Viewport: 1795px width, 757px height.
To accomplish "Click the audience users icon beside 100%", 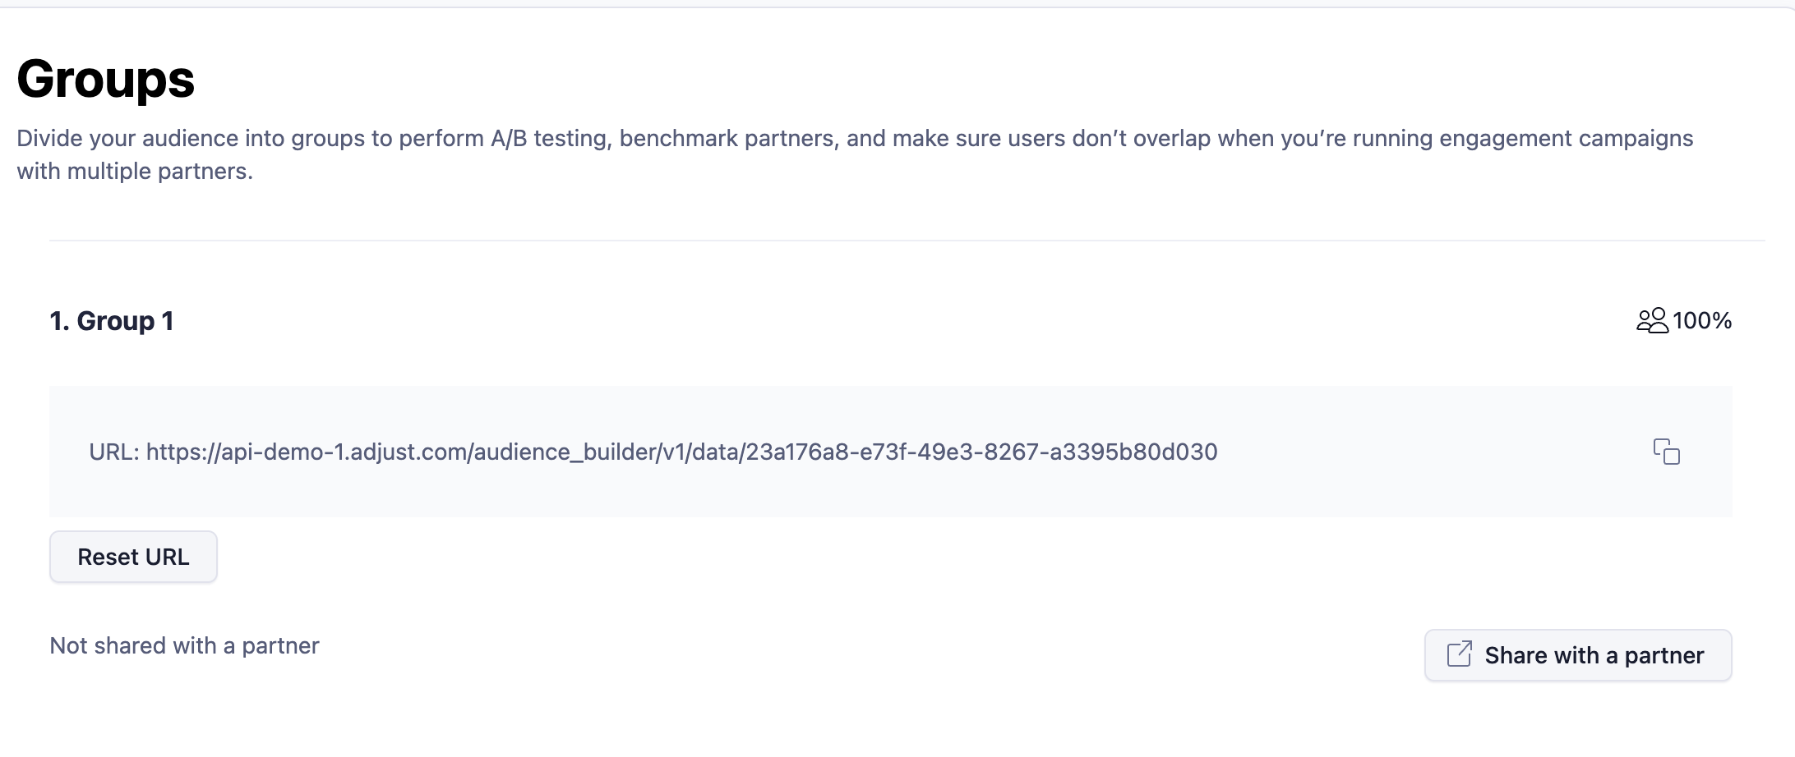I will (1652, 320).
